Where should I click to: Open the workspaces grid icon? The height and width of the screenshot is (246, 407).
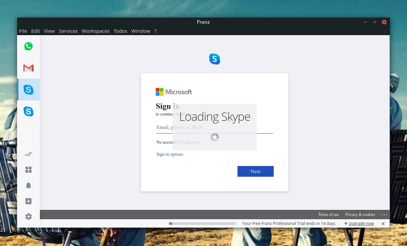click(x=28, y=170)
